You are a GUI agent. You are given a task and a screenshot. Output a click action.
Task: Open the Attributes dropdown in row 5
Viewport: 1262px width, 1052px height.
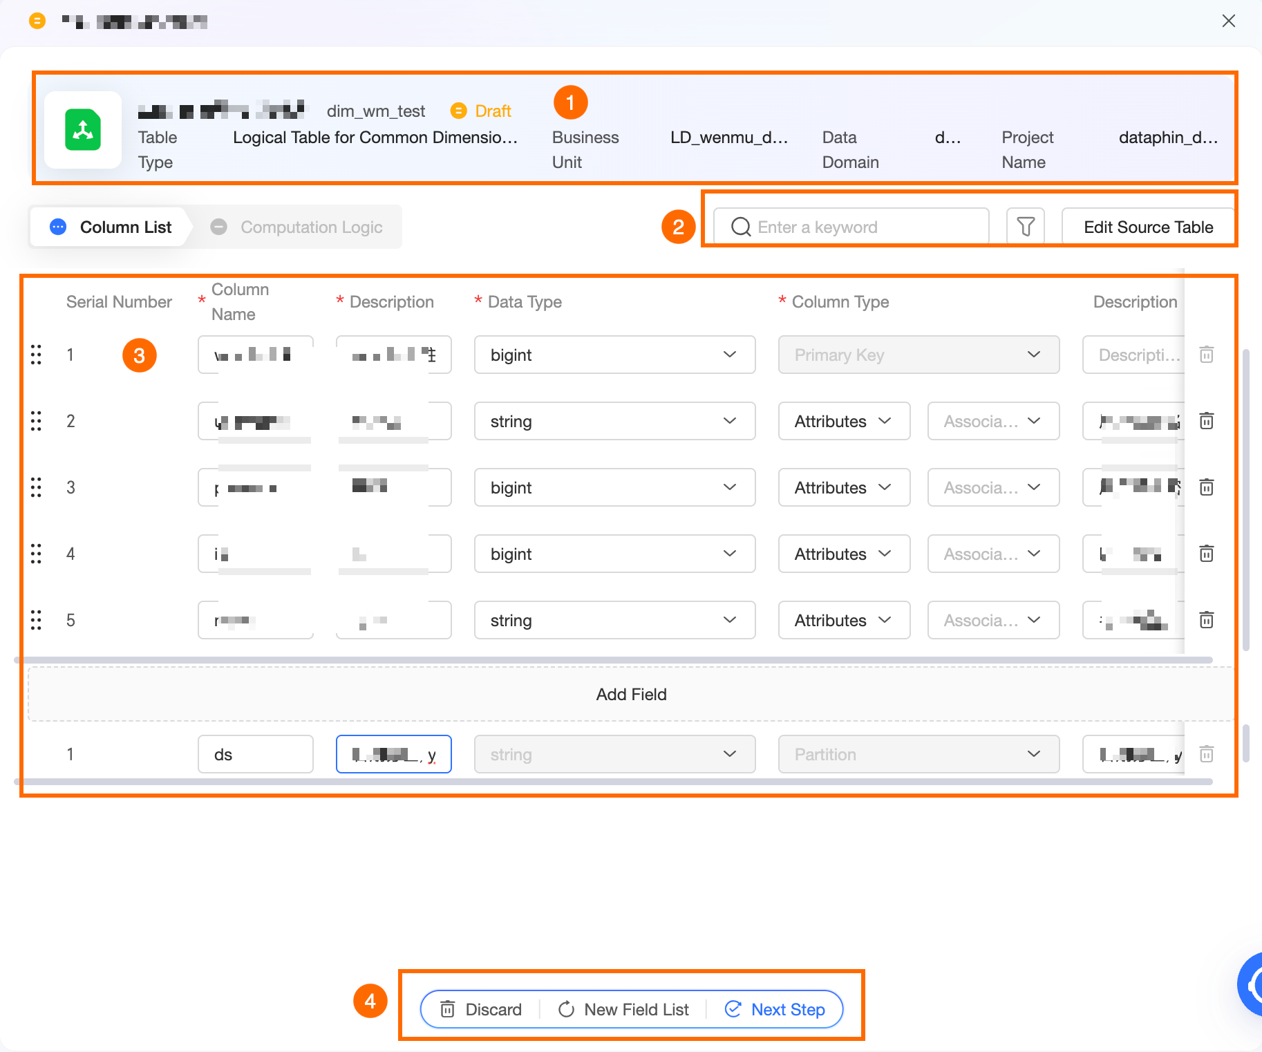(x=844, y=620)
